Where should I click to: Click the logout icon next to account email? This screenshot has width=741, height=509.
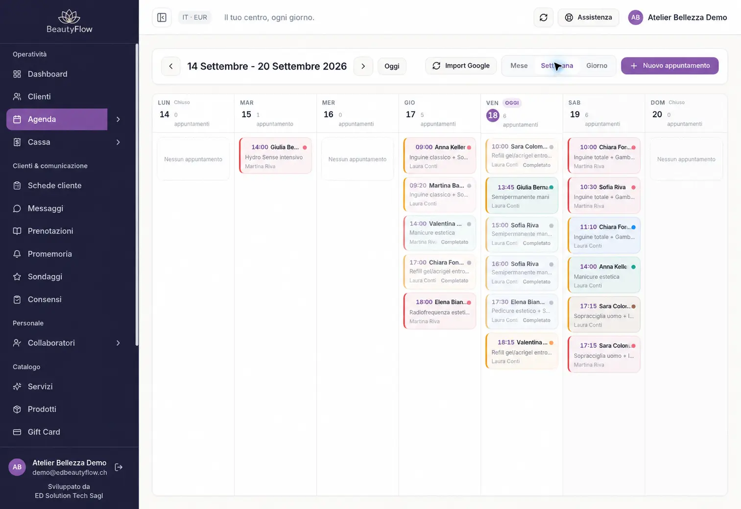point(119,467)
